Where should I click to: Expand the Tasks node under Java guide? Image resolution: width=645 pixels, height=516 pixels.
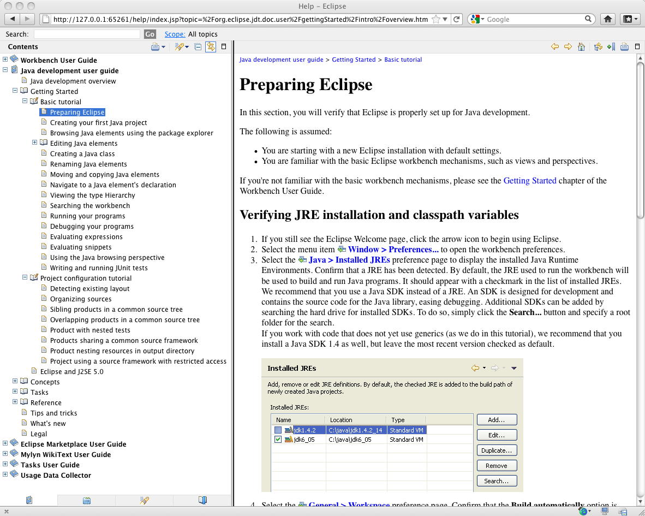click(x=15, y=392)
